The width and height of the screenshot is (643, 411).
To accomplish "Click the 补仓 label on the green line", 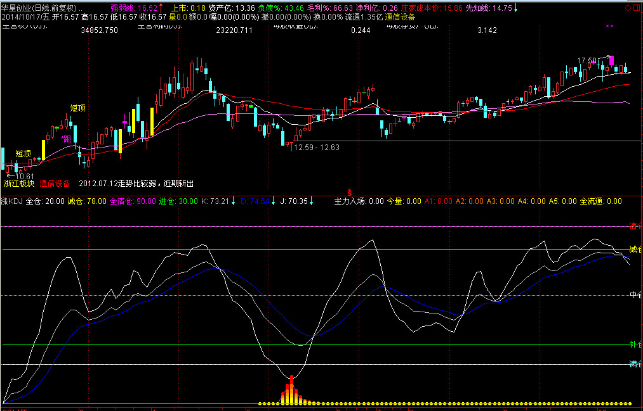I will (635, 345).
